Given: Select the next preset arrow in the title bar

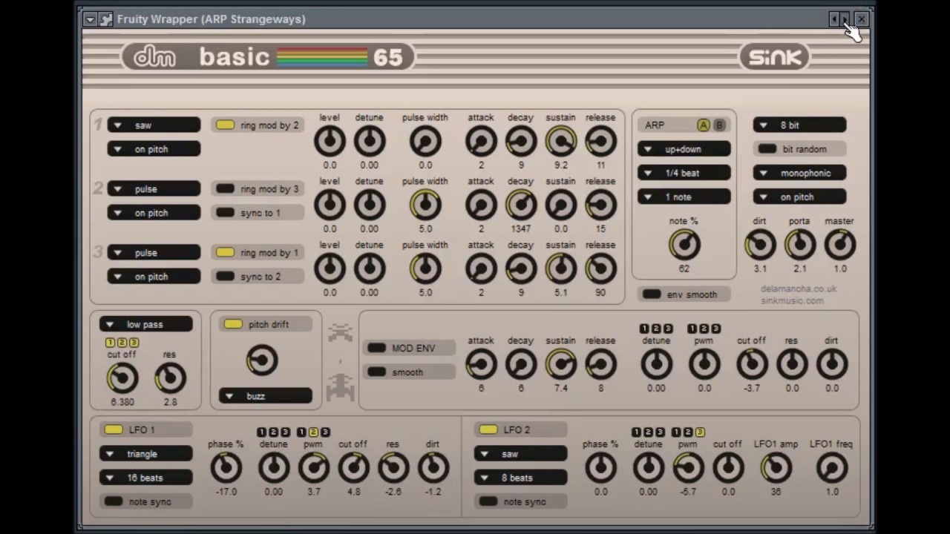Looking at the screenshot, I should pos(845,19).
